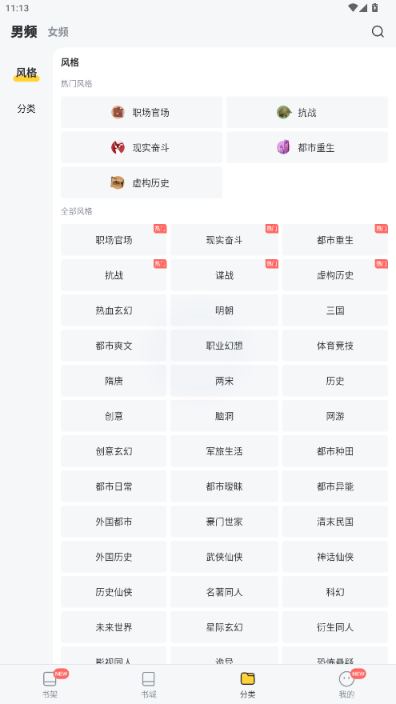Select the 分类 category folder icon
The width and height of the screenshot is (396, 704).
point(247,678)
